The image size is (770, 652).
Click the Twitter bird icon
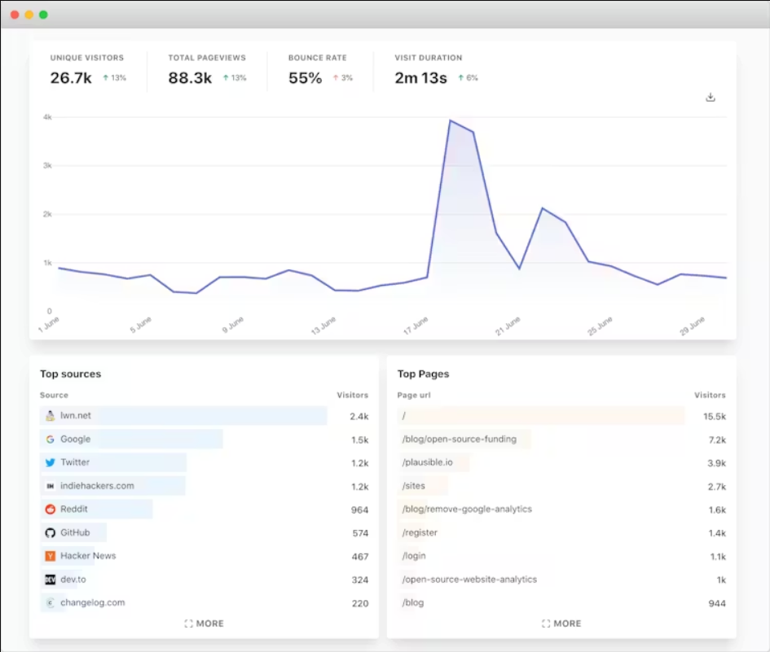coord(50,462)
